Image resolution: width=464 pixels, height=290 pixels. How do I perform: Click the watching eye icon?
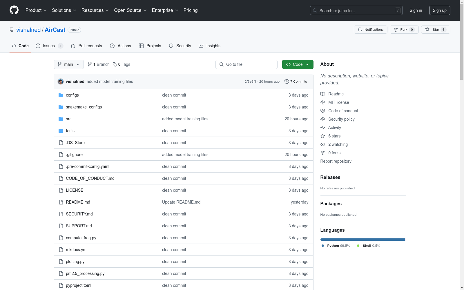click(x=323, y=144)
